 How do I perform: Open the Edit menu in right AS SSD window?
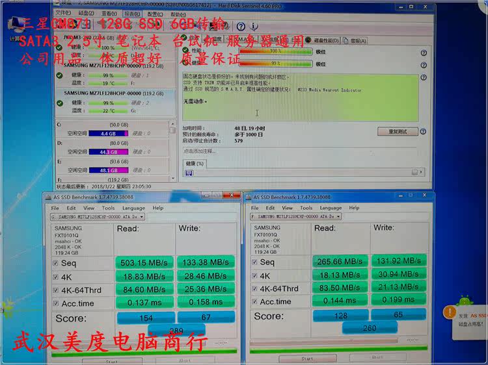tap(270, 208)
